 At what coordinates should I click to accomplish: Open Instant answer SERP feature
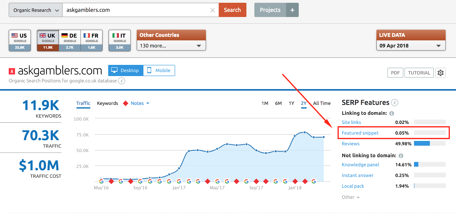pyautogui.click(x=357, y=175)
